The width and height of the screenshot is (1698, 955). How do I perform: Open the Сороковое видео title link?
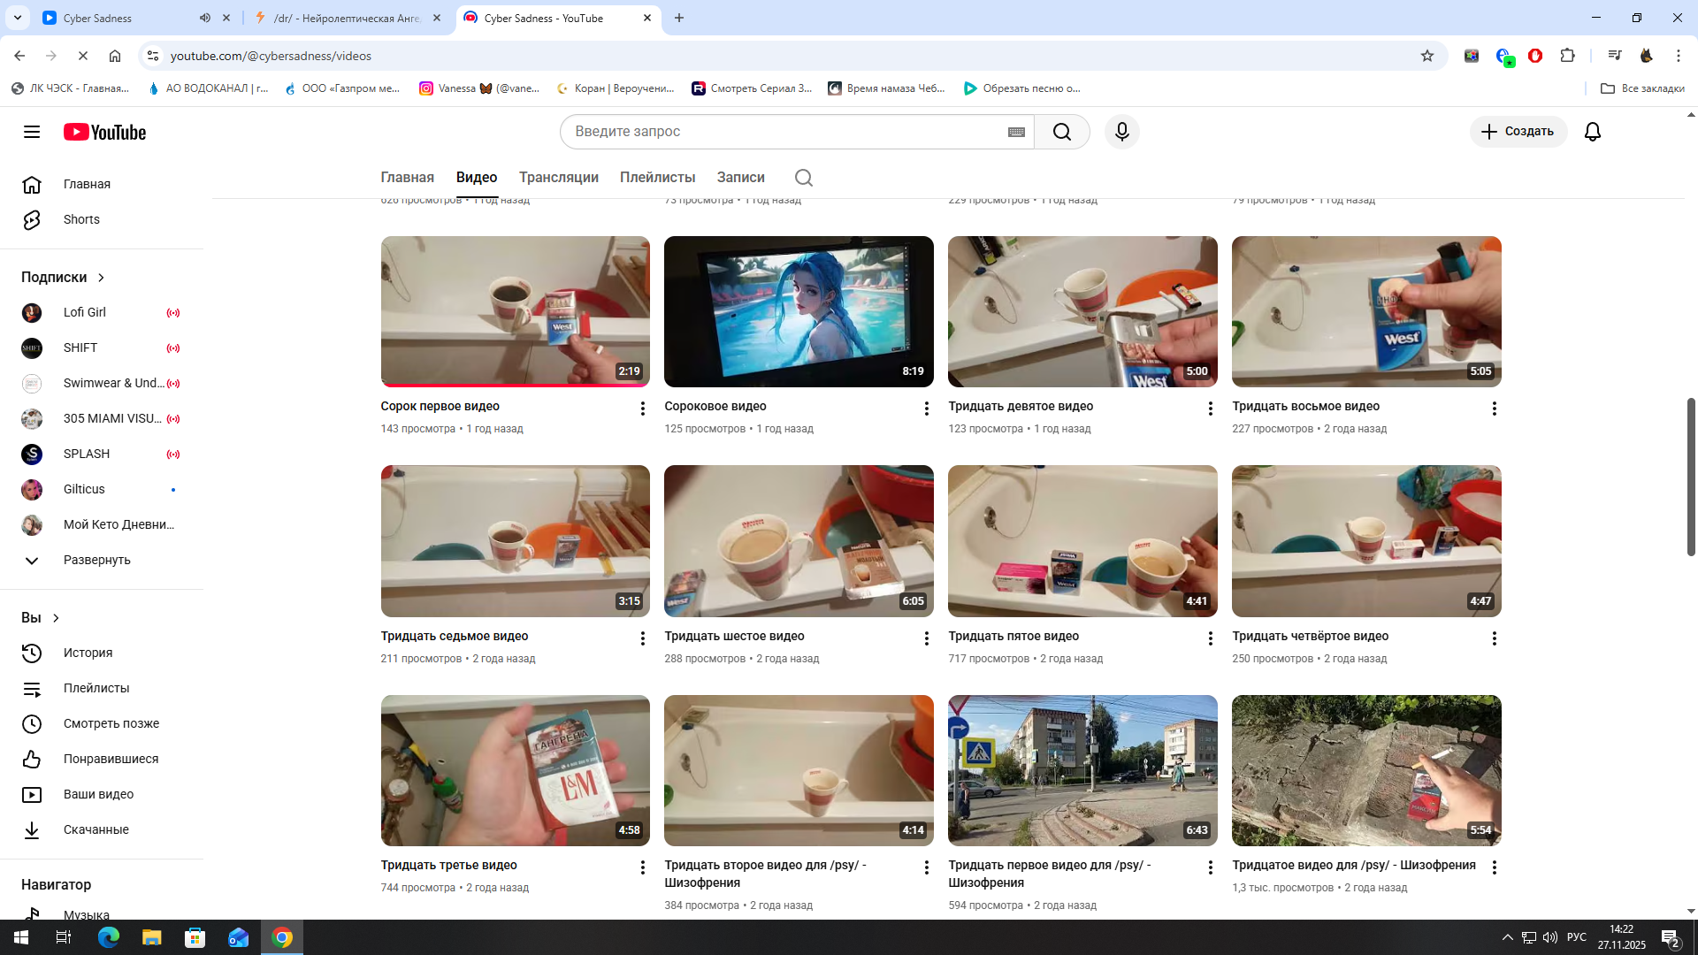pyautogui.click(x=715, y=407)
